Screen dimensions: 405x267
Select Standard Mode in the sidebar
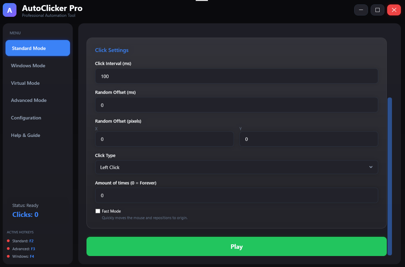[37, 48]
